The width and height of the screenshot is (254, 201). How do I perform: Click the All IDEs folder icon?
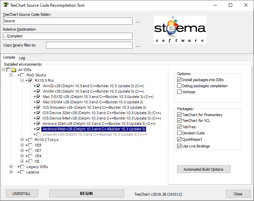click(13, 70)
